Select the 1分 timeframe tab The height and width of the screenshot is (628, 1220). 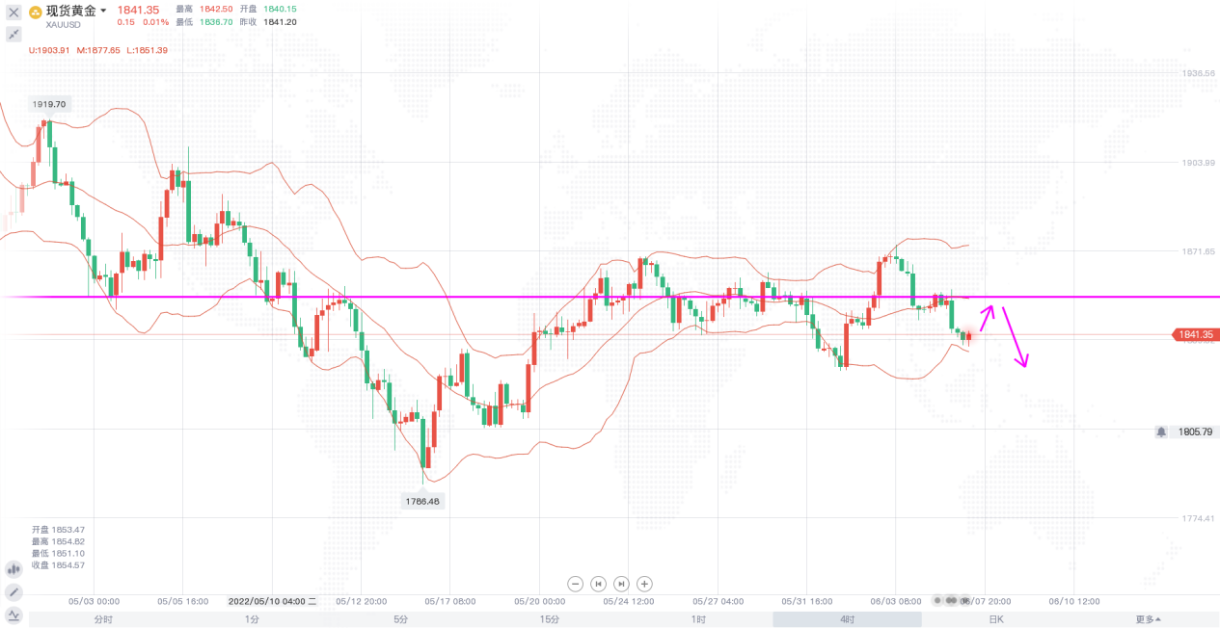tap(252, 619)
